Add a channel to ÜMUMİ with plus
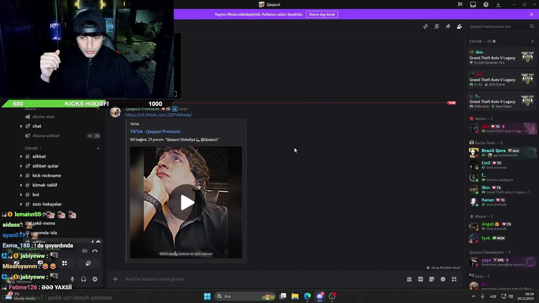Image resolution: width=539 pixels, height=303 pixels. [x=98, y=149]
